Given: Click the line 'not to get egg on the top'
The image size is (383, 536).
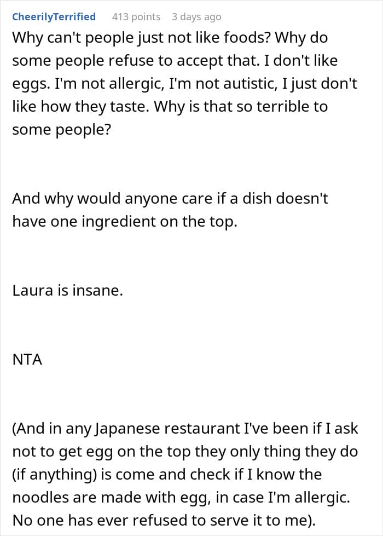Looking at the screenshot, I should [185, 452].
